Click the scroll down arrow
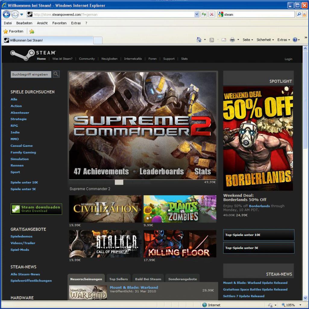Viewport: 309px width, 309px height. (305, 298)
